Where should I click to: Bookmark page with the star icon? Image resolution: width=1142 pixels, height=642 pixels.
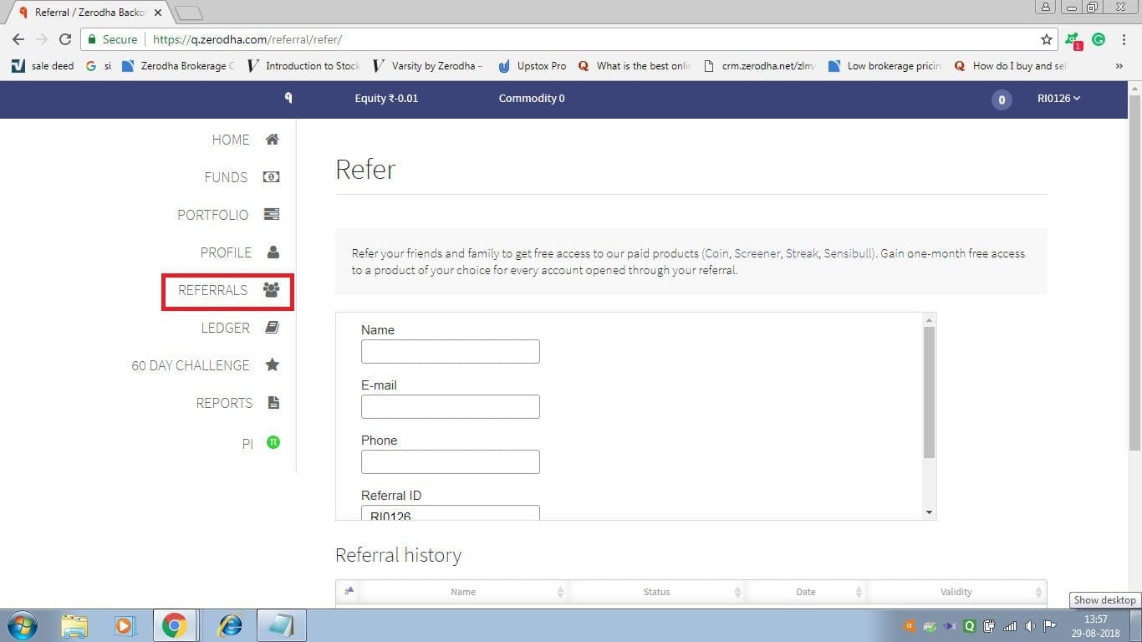(x=1046, y=39)
